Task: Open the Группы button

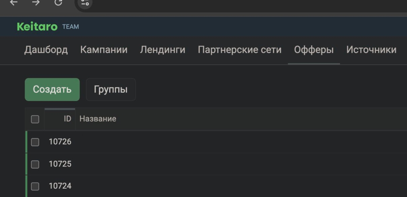Action: point(110,89)
